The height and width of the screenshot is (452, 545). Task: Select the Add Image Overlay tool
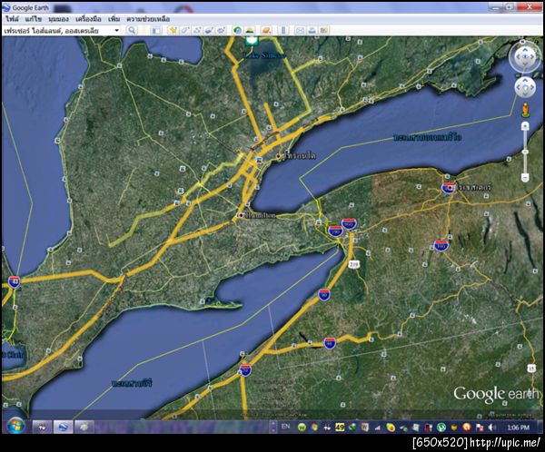[209, 31]
